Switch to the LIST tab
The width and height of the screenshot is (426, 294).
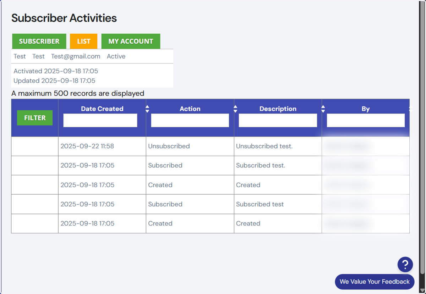[x=83, y=41]
